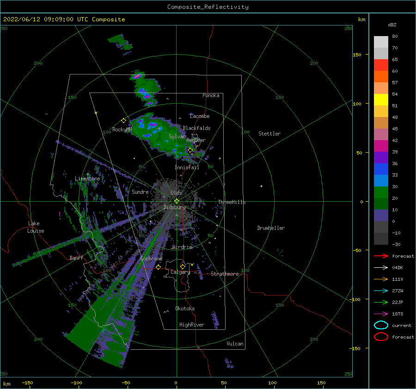The width and height of the screenshot is (416, 389).
Task: Click the Banff label
Action: point(76,258)
